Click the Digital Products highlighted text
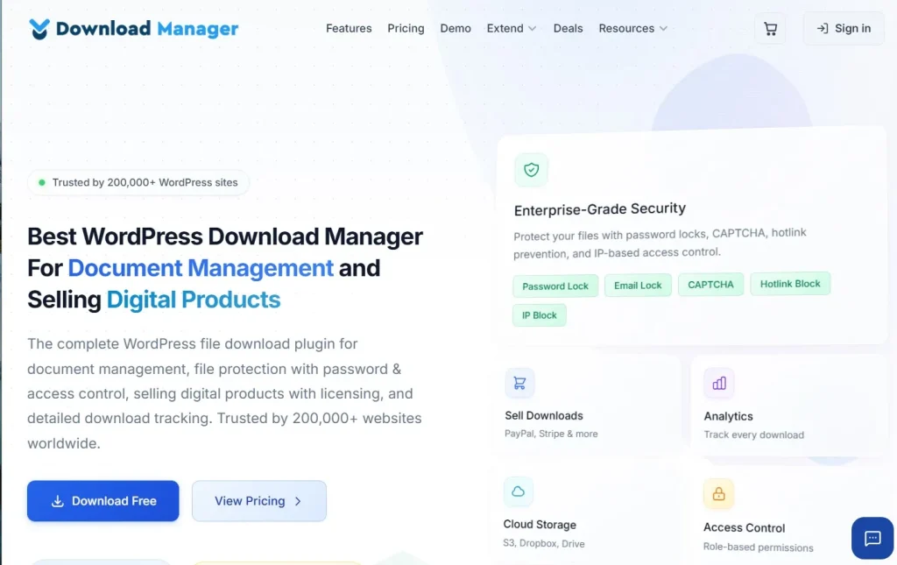The height and width of the screenshot is (565, 897). (x=194, y=300)
